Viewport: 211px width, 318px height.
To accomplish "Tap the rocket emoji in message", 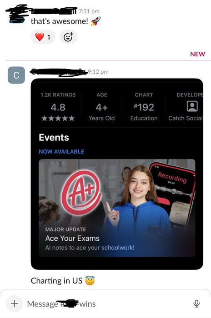I will click(x=95, y=21).
